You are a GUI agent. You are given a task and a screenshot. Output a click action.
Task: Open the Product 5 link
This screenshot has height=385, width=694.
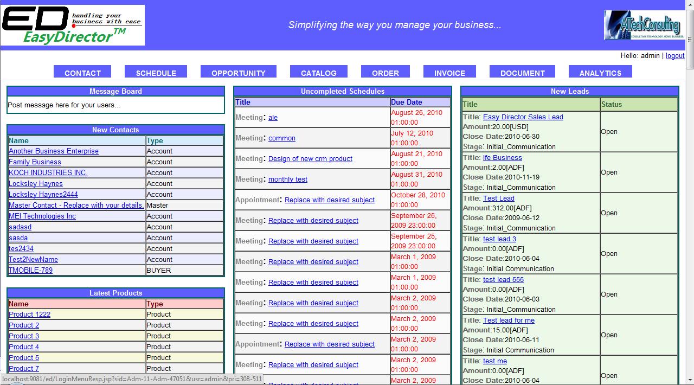(24, 358)
